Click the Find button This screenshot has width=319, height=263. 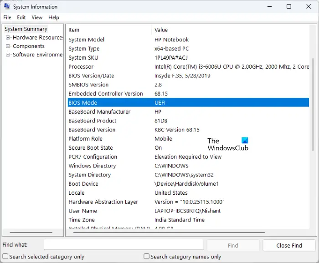(233, 245)
